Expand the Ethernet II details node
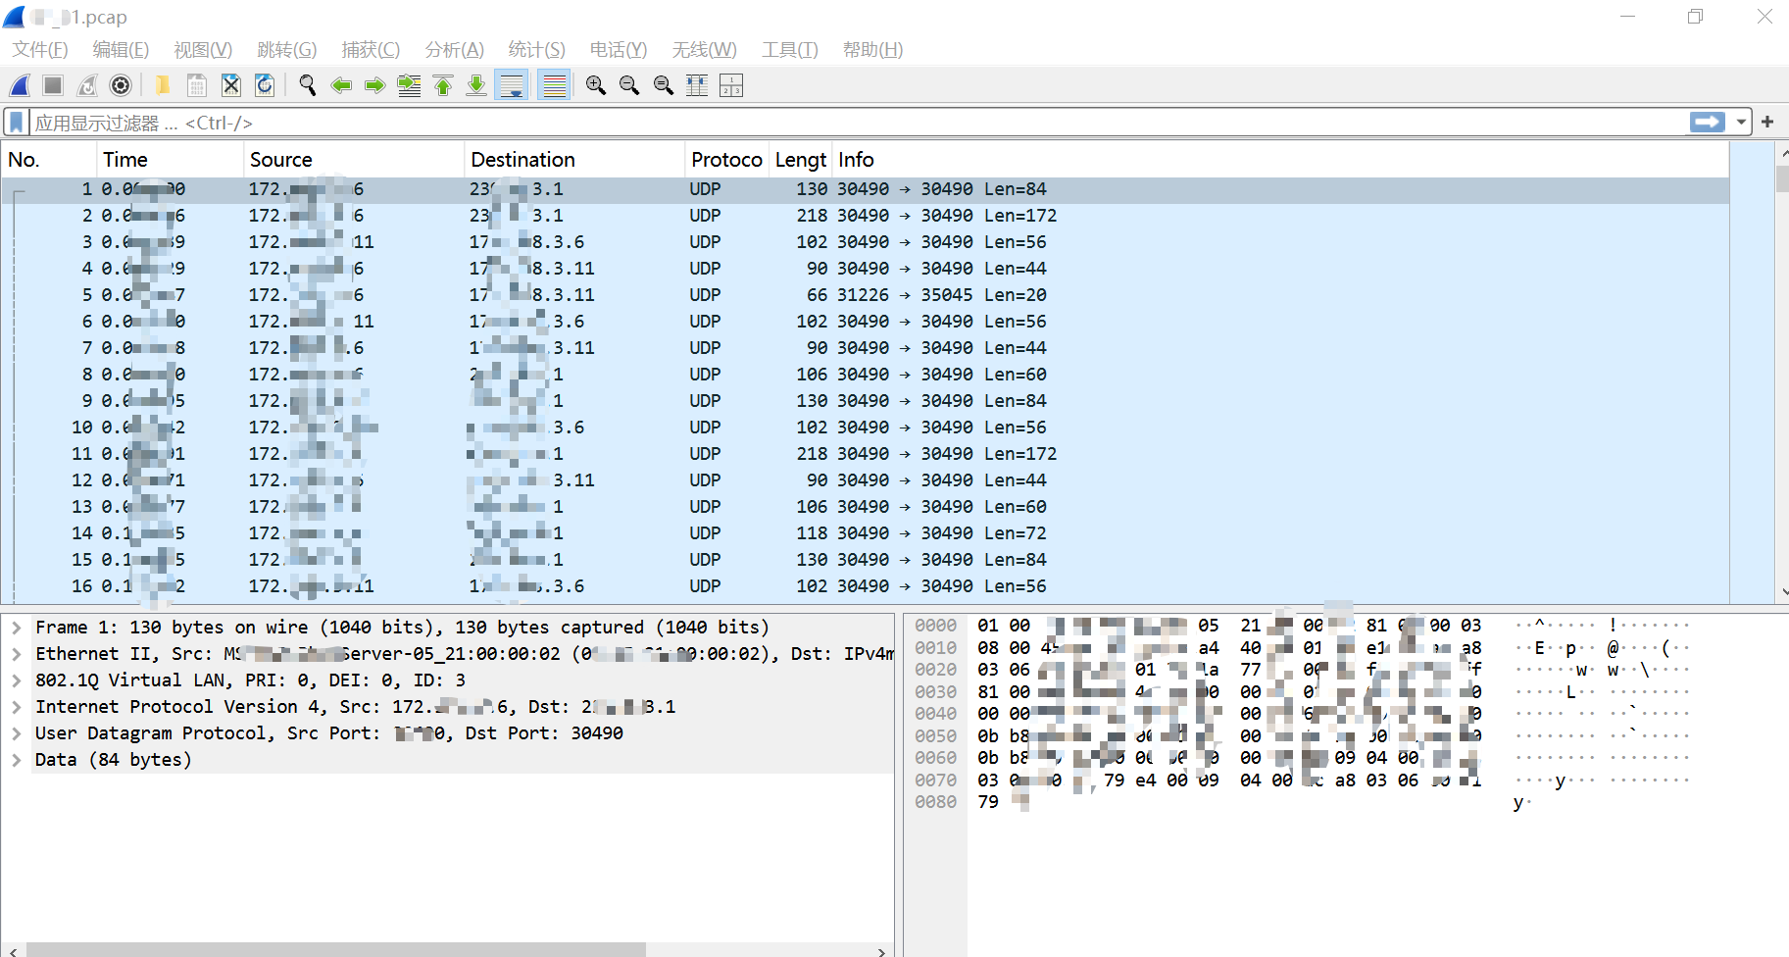Screen dimensions: 1789x957 click(x=17, y=654)
